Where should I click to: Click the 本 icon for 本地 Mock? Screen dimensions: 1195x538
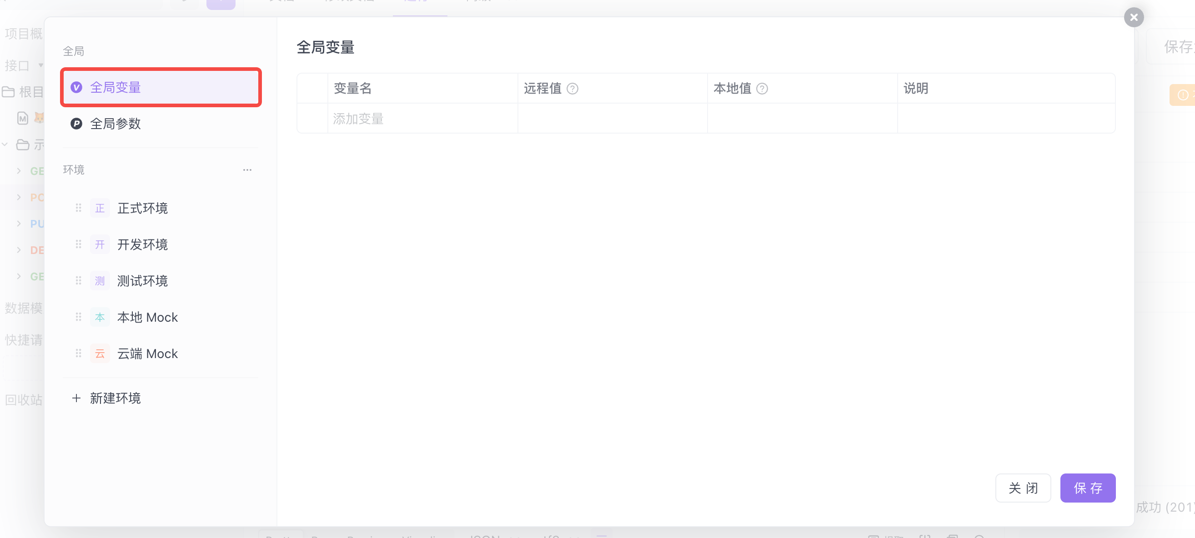[x=100, y=317]
